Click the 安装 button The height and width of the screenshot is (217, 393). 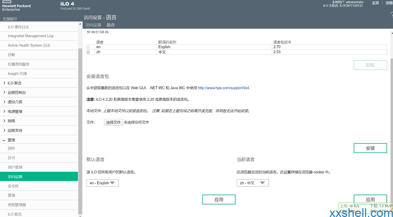(x=370, y=148)
